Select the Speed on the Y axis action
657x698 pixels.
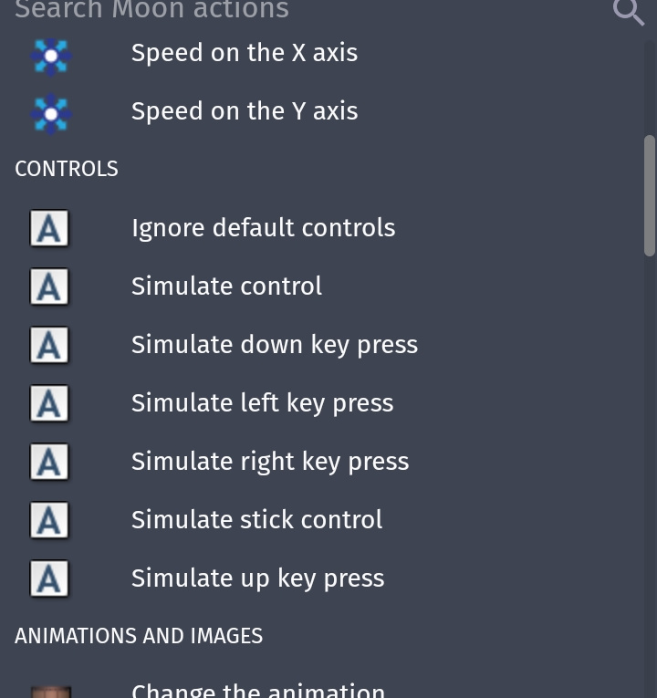322,111
